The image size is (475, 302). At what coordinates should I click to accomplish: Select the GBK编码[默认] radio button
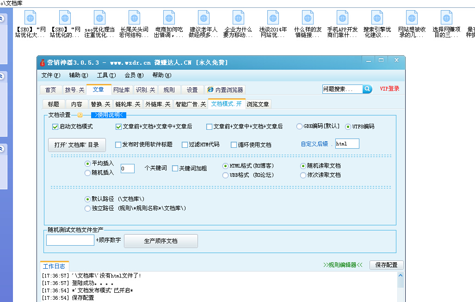pos(299,126)
